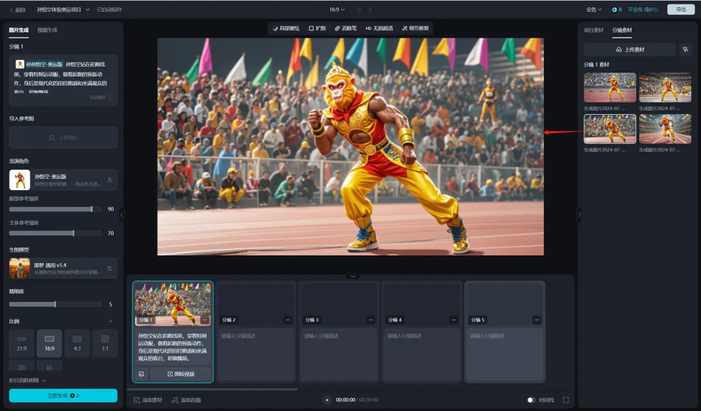
Task: Select the 细节修复 detail repair tool
Action: [415, 29]
